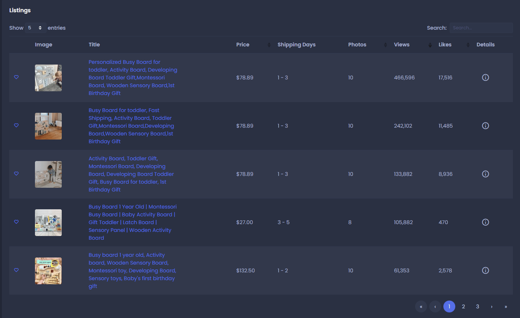Click the listings Search input field
This screenshot has width=520, height=318.
pos(481,28)
